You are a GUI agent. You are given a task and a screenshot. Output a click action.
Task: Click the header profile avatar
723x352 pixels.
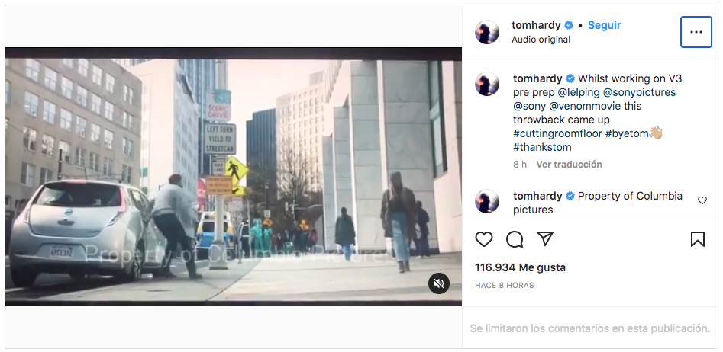pos(487,32)
